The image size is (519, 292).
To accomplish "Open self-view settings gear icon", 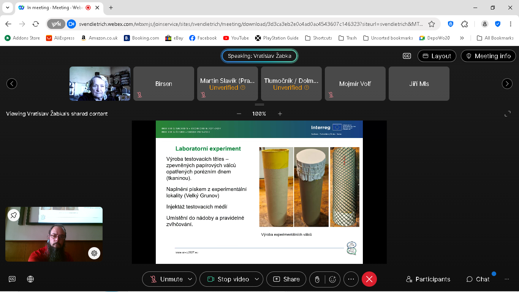I will point(94,253).
